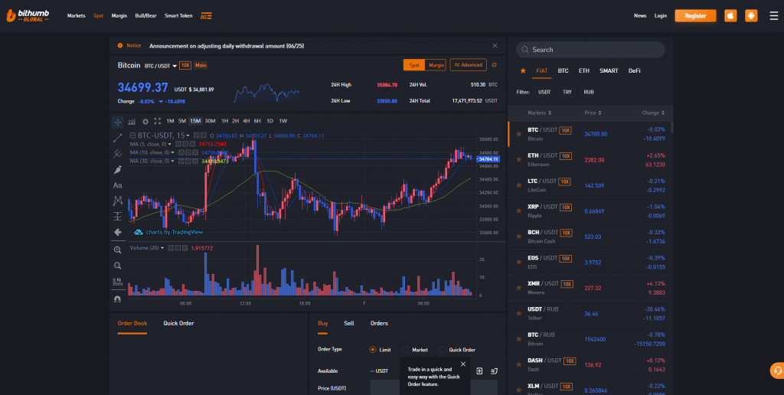The width and height of the screenshot is (784, 395).
Task: Select the Quick Order type radio
Action: 443,350
